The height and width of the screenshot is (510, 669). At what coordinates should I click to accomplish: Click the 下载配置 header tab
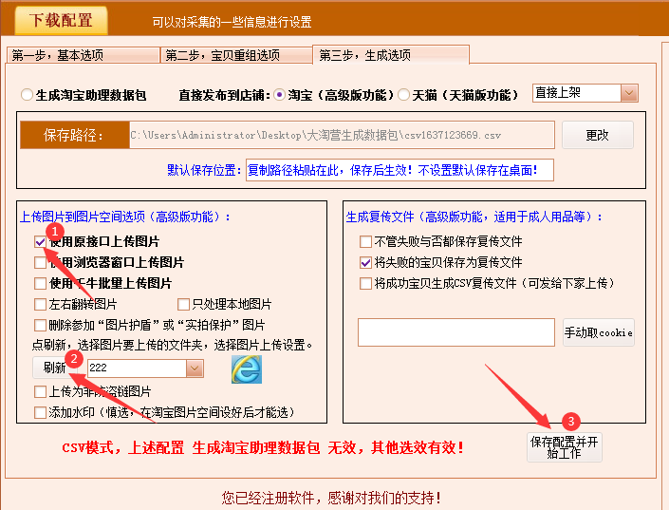61,20
